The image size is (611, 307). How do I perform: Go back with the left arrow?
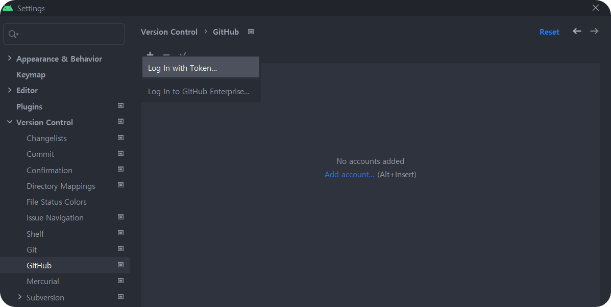577,31
